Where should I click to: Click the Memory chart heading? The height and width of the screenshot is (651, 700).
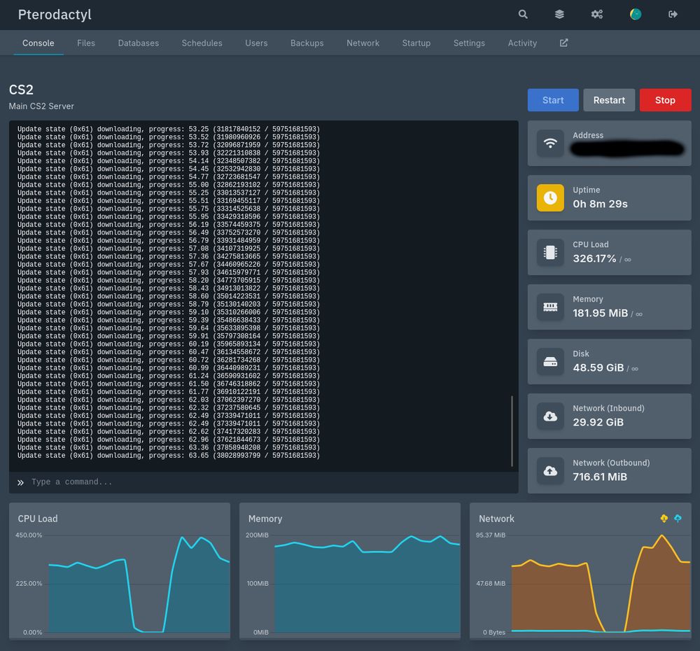coord(265,519)
